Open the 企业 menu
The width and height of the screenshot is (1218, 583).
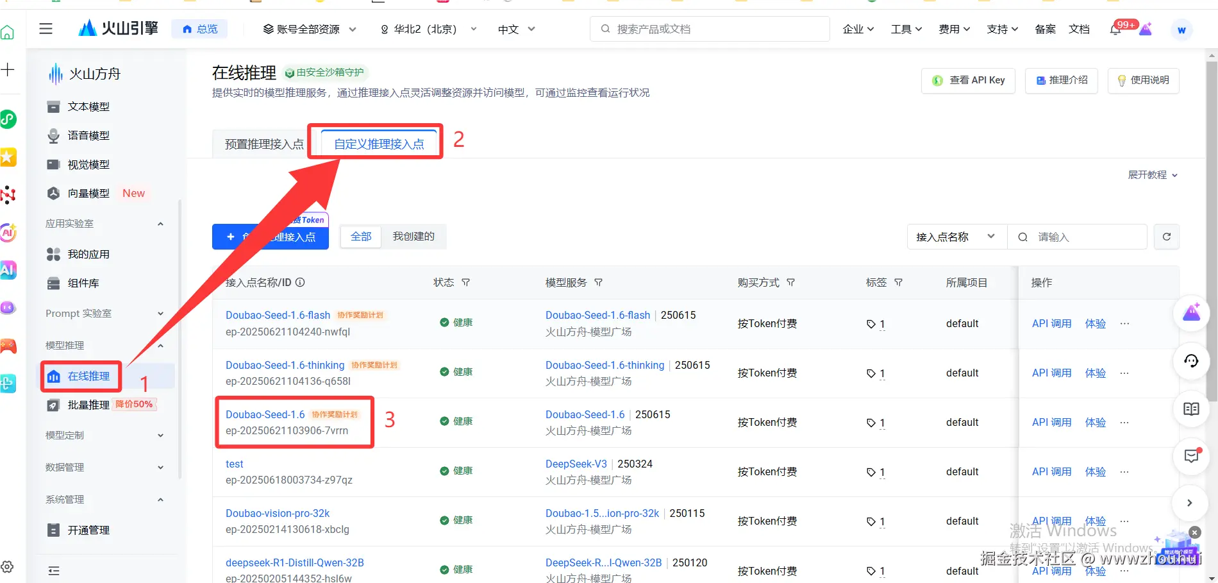click(858, 29)
